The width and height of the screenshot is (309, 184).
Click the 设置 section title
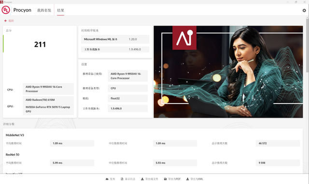84,64
